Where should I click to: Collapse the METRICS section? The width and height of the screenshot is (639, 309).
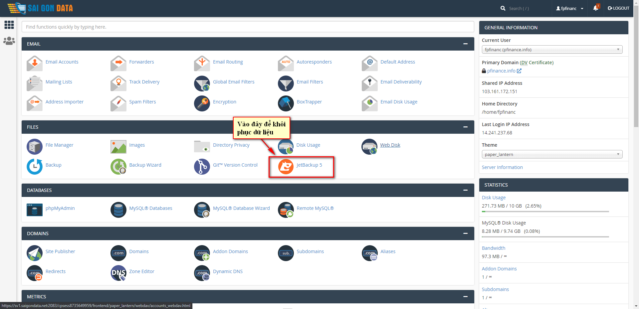point(465,297)
